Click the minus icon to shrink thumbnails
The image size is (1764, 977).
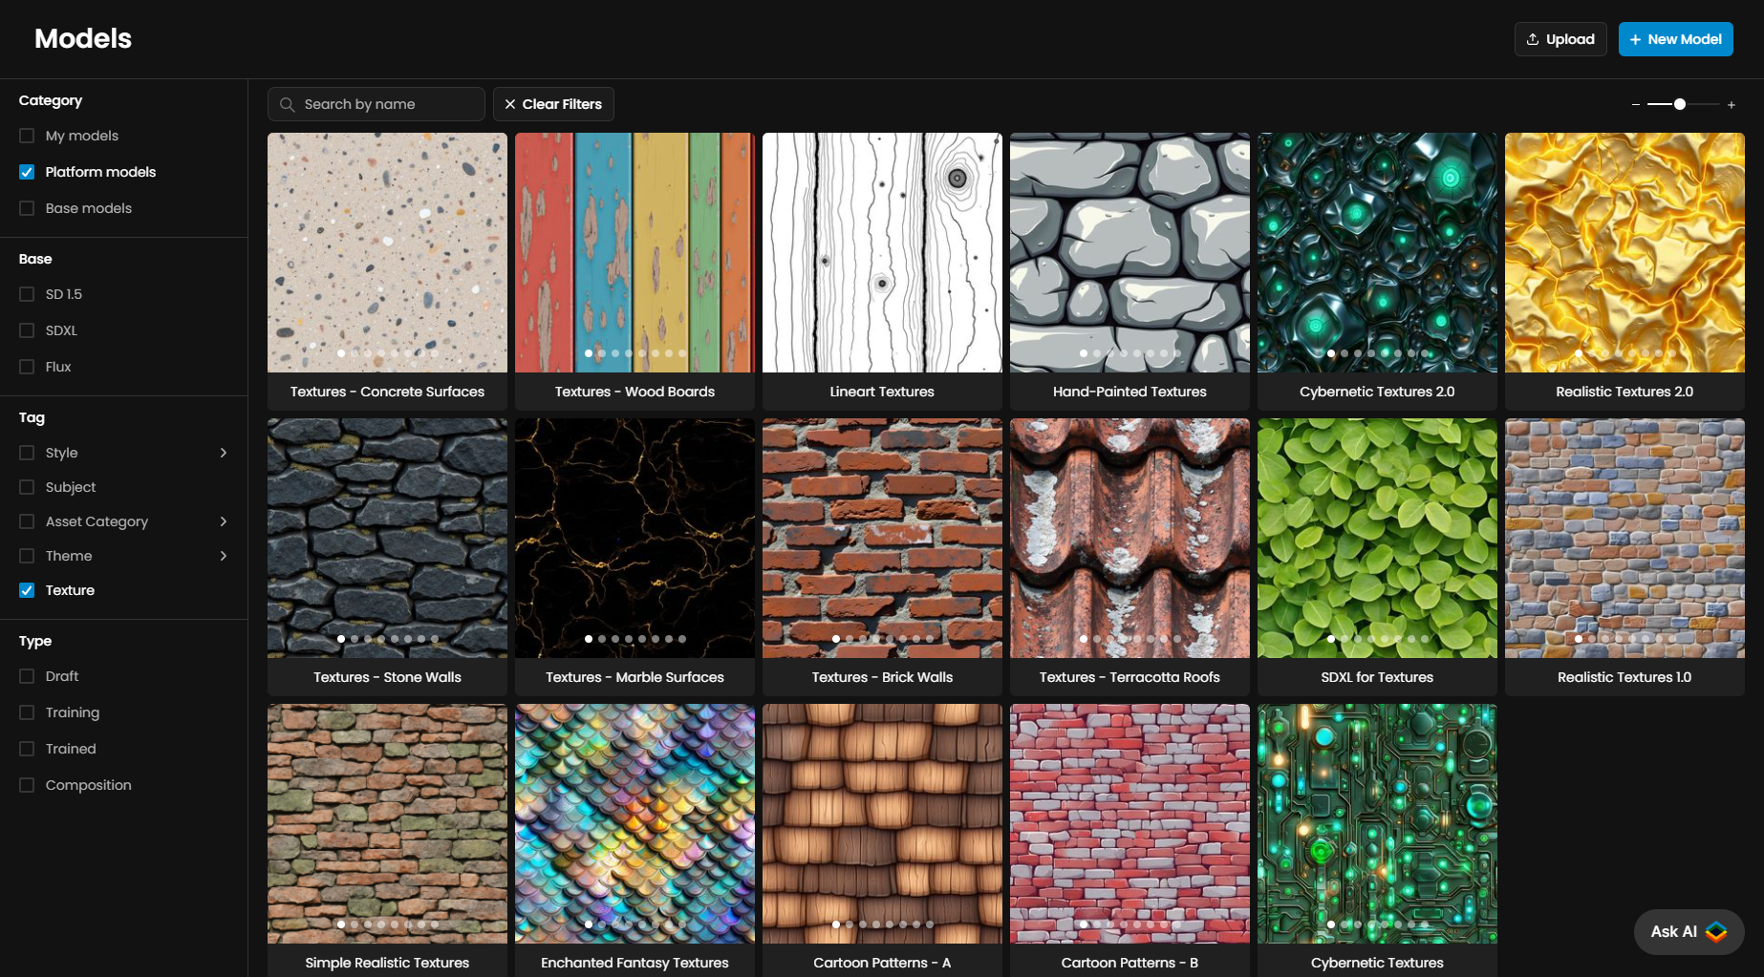click(x=1636, y=105)
